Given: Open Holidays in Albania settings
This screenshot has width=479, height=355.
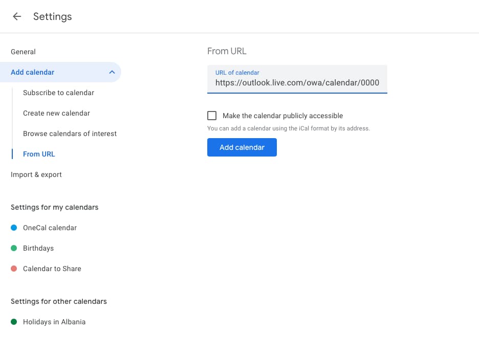Looking at the screenshot, I should [54, 322].
